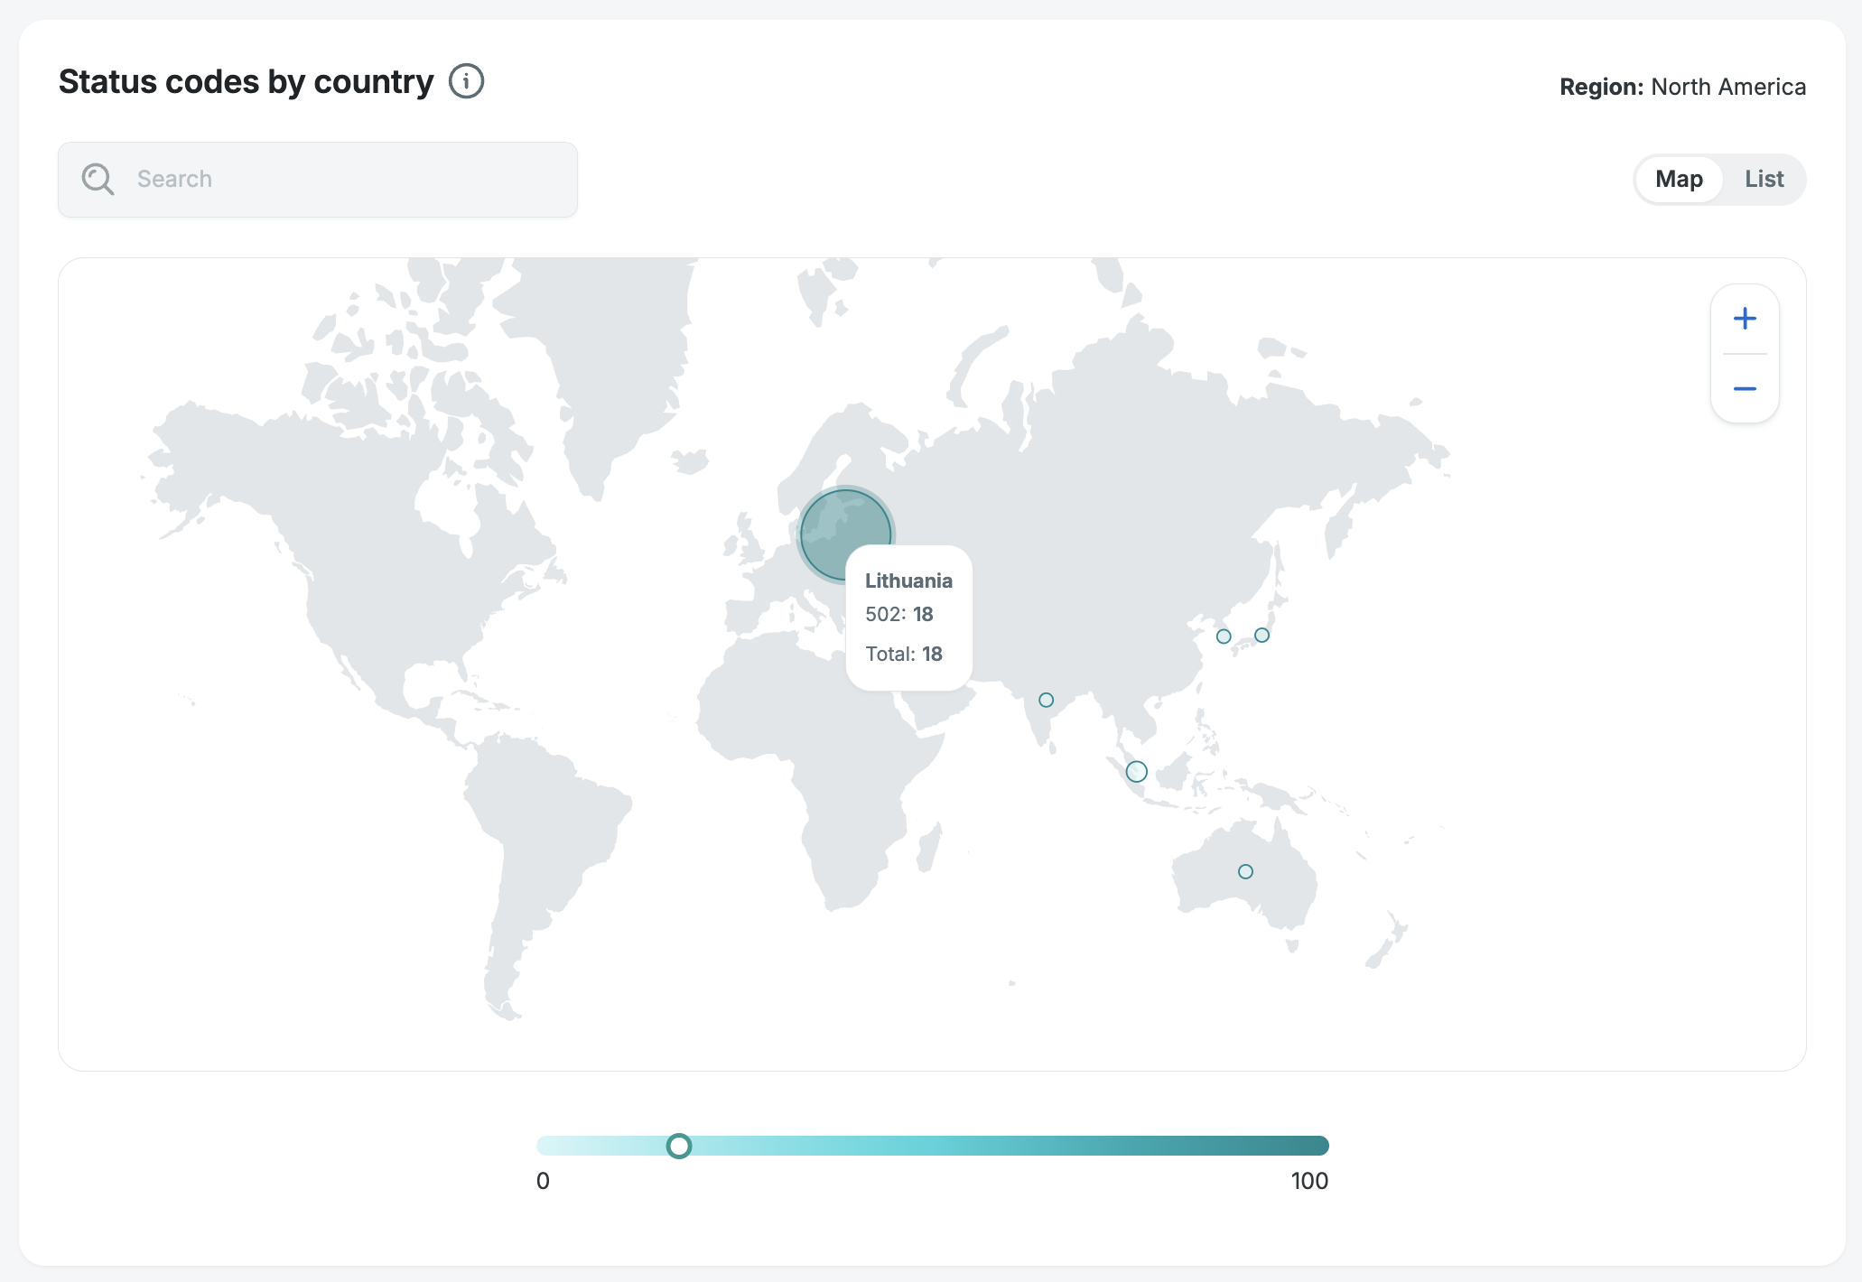The image size is (1862, 1282).
Task: Click the marker near Singapore
Action: tap(1136, 771)
